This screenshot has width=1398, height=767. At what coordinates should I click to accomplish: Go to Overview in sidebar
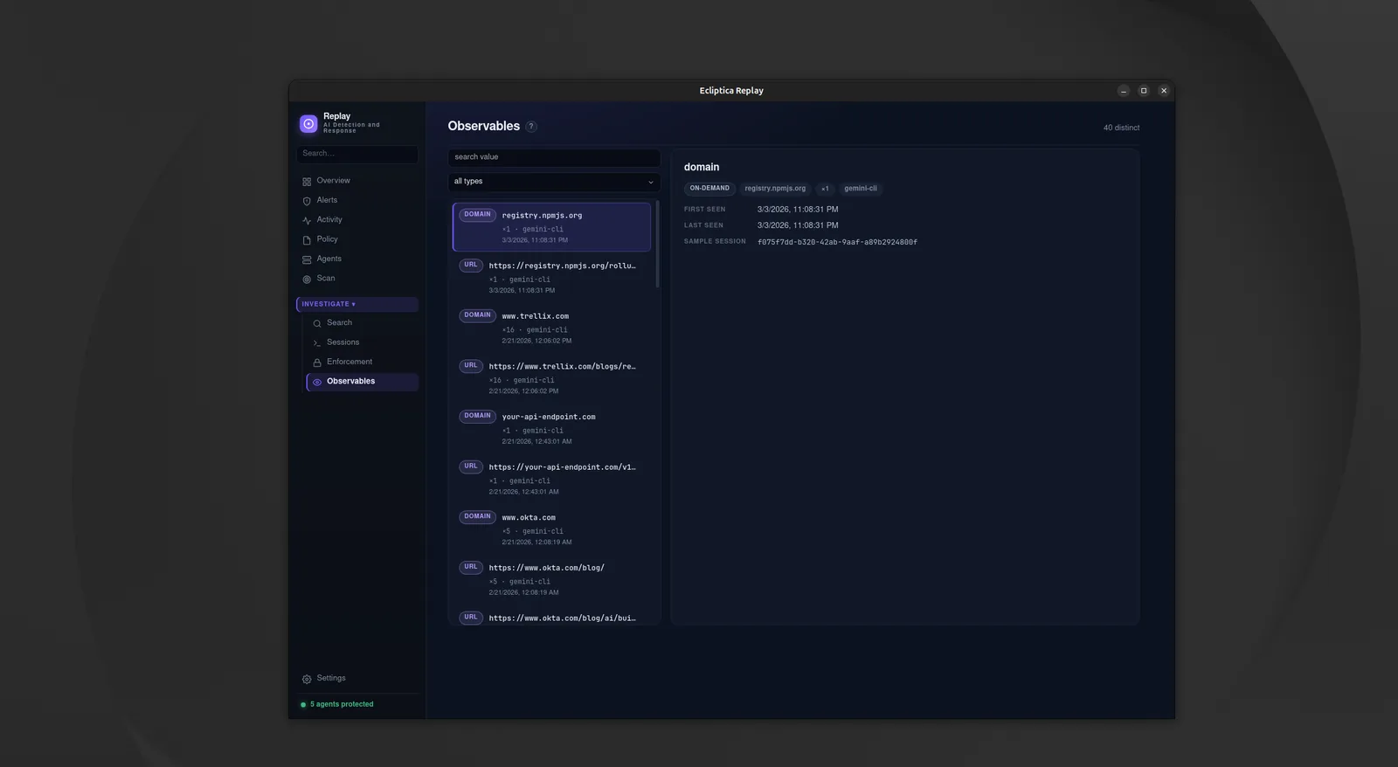point(333,181)
